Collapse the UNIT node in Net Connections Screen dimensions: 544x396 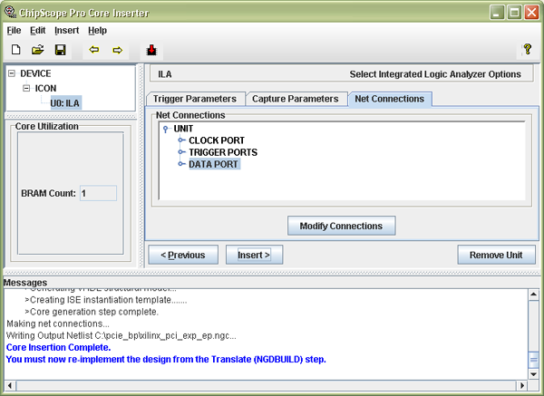click(x=165, y=129)
